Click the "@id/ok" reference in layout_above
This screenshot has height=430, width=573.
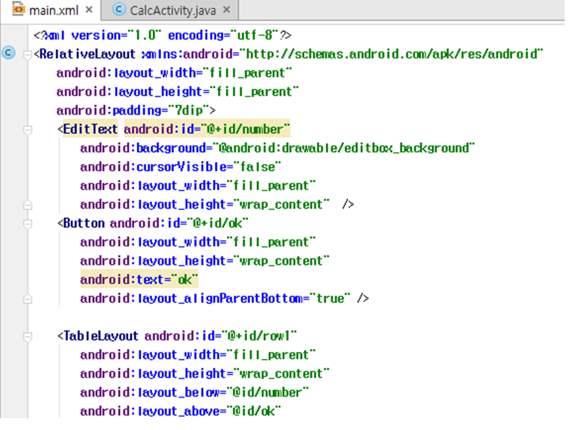pyautogui.click(x=253, y=411)
